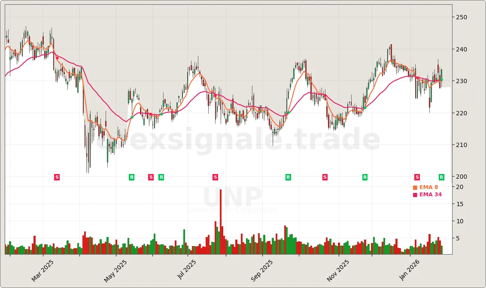Click the pink EMA 34 legend swatch

(415, 194)
